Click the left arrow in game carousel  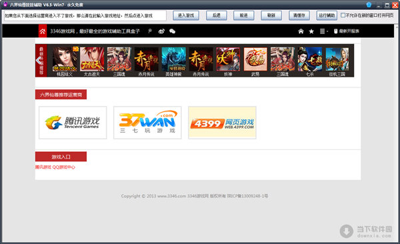point(39,61)
